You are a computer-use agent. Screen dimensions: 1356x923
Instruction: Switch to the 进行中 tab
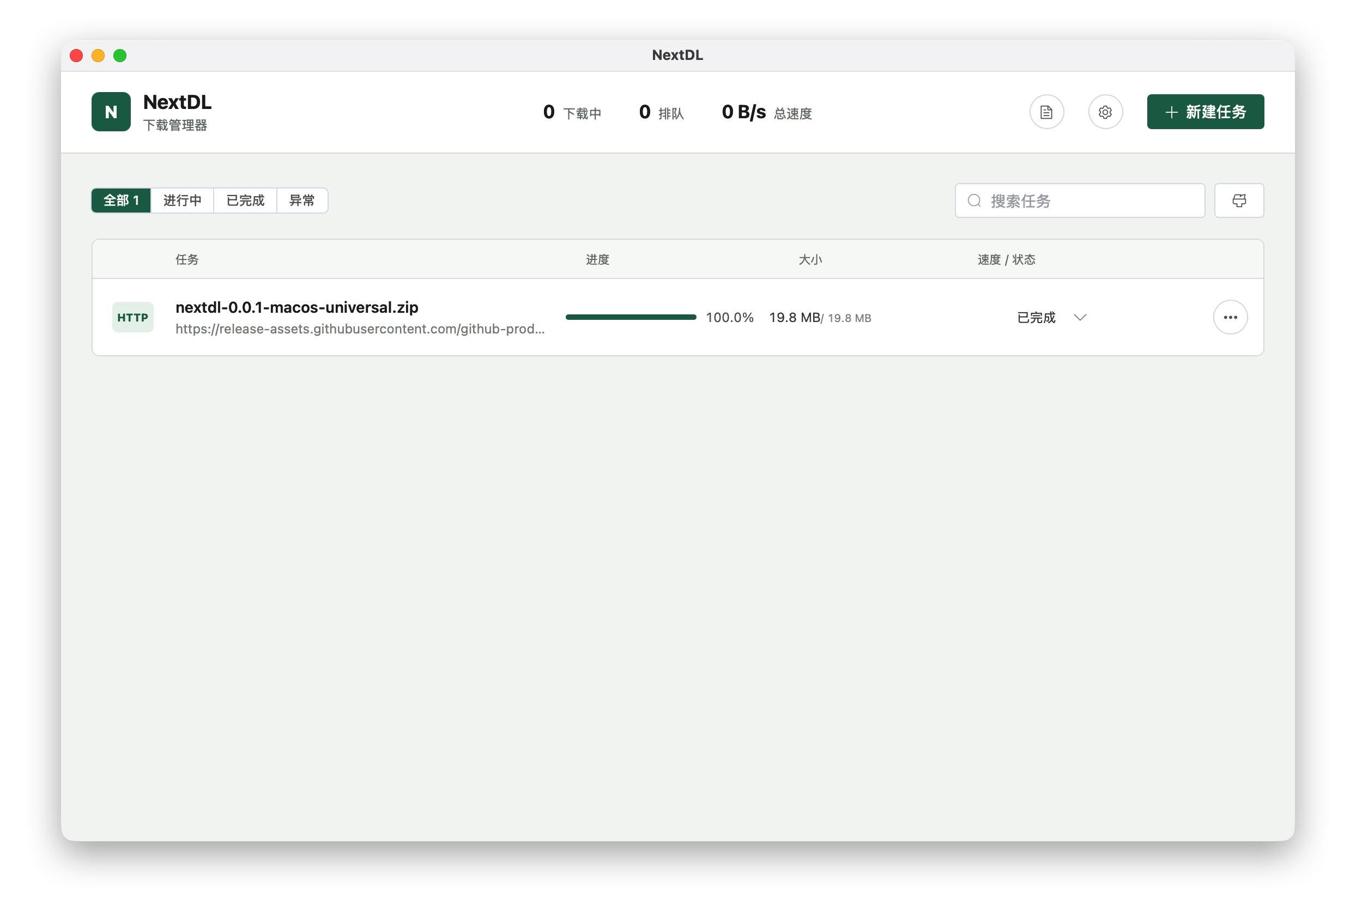pyautogui.click(x=183, y=201)
